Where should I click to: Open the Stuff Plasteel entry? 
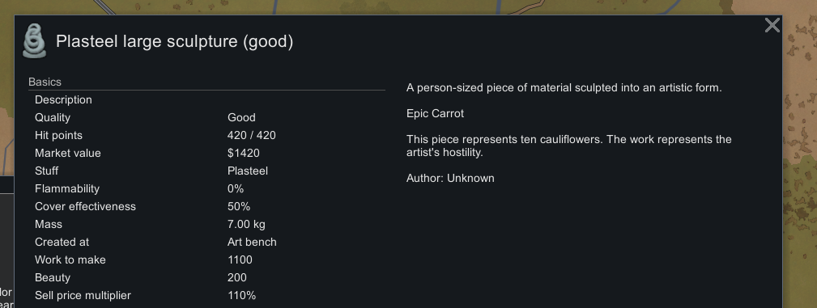coord(206,171)
